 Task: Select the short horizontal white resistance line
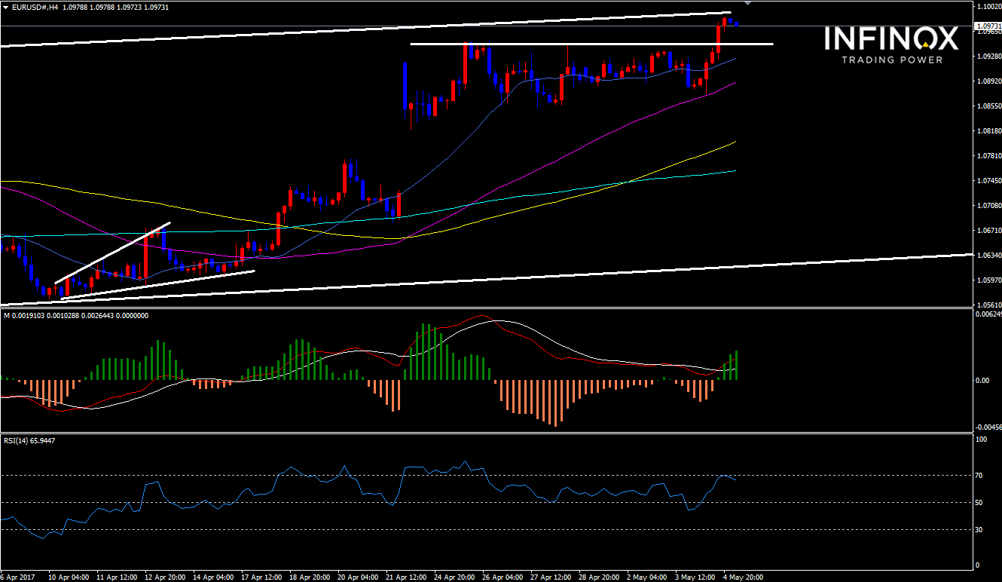(591, 44)
